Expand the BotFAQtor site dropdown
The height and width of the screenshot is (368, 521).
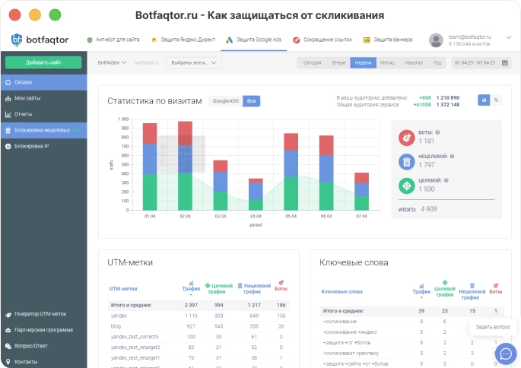pos(113,63)
